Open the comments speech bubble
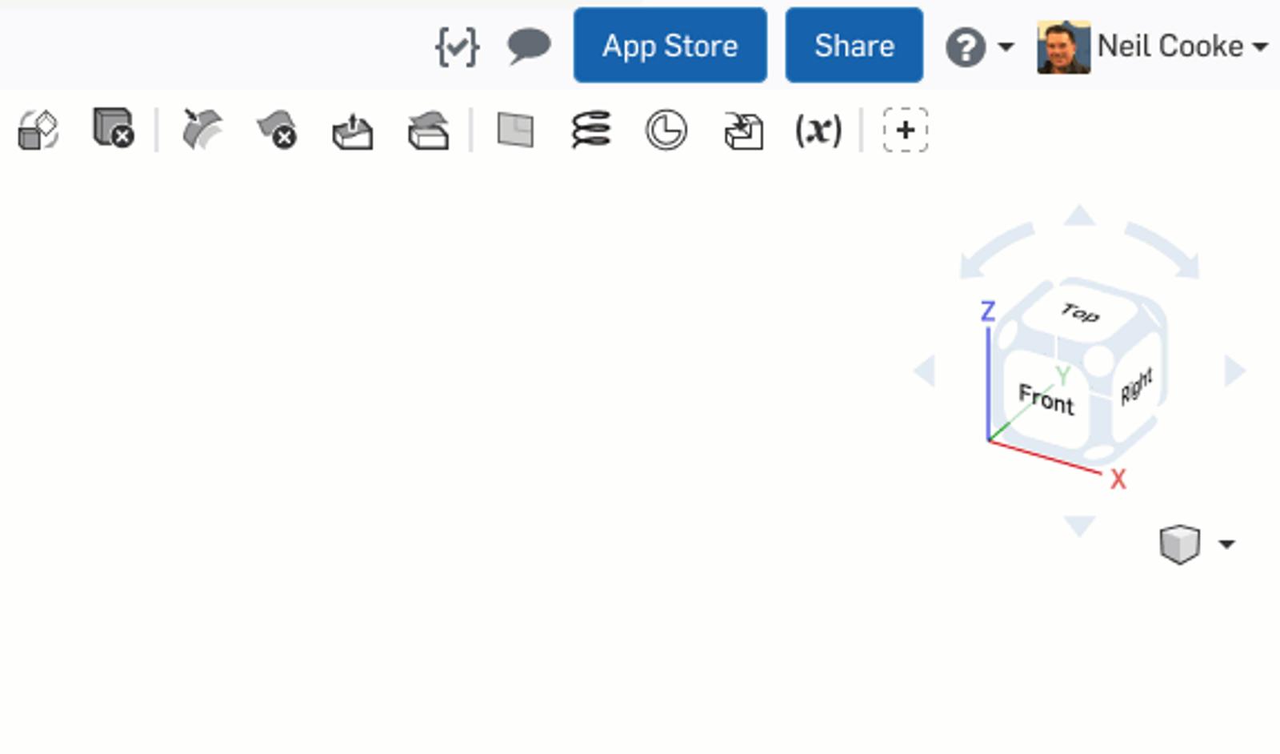Image resolution: width=1280 pixels, height=754 pixels. 529,46
